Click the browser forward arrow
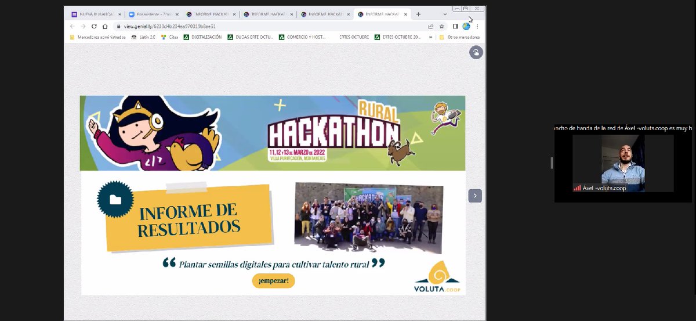This screenshot has height=321, width=696. (x=84, y=26)
